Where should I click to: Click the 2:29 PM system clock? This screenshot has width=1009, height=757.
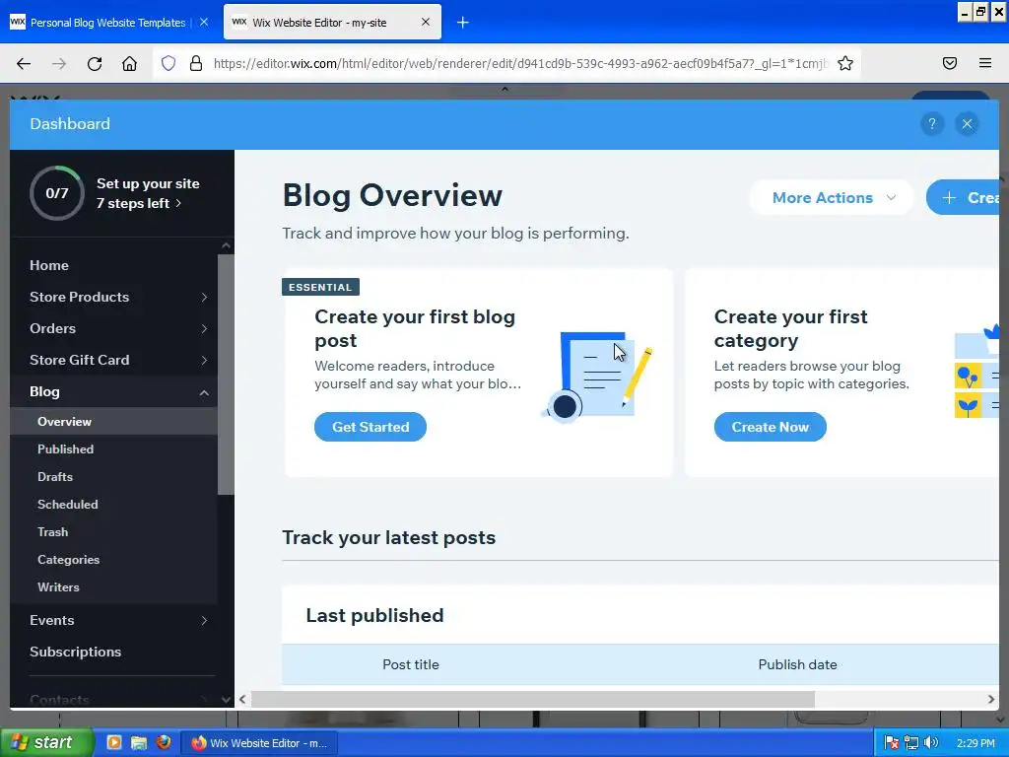(x=975, y=743)
